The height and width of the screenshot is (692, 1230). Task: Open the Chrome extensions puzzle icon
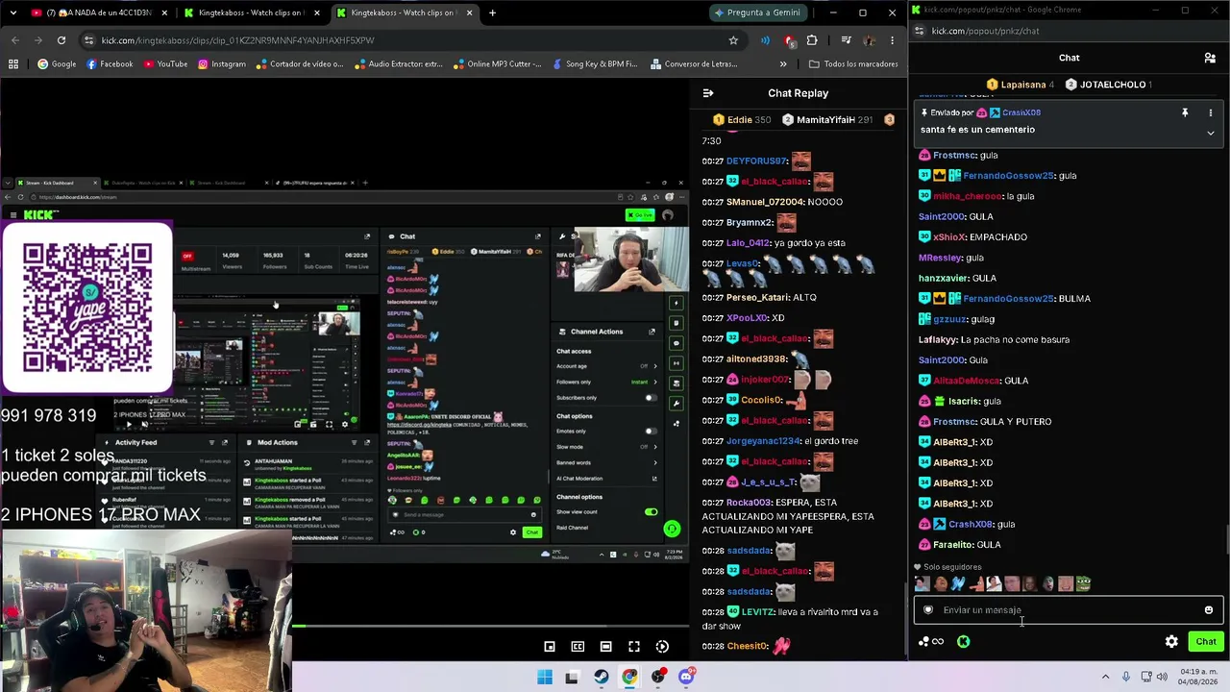tap(812, 40)
